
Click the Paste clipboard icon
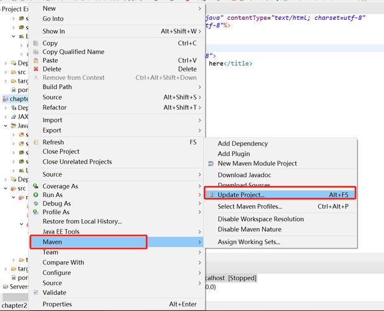coord(35,61)
